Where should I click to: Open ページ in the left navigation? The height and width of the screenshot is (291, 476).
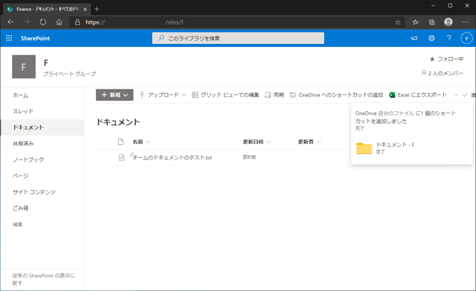(20, 176)
